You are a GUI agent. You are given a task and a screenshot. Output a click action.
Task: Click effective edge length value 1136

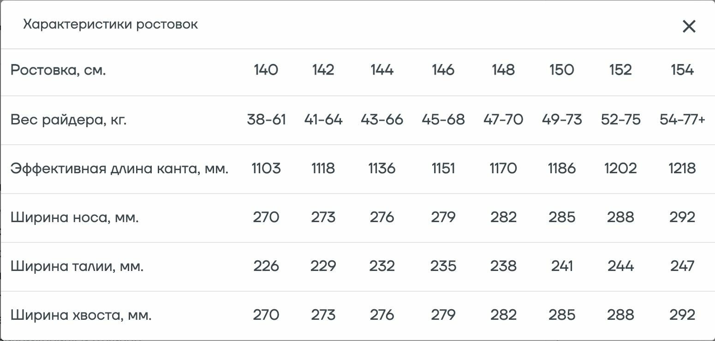381,169
